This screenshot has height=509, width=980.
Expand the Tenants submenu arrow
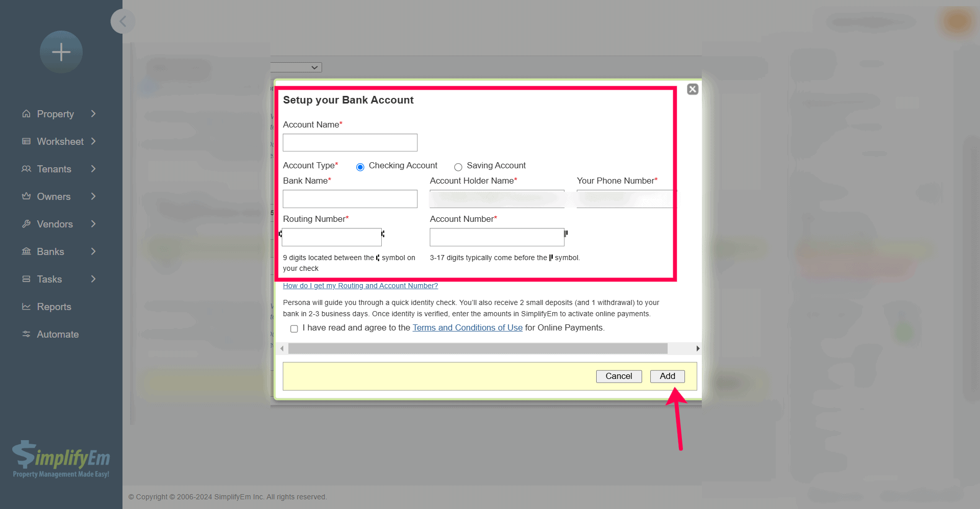(93, 169)
